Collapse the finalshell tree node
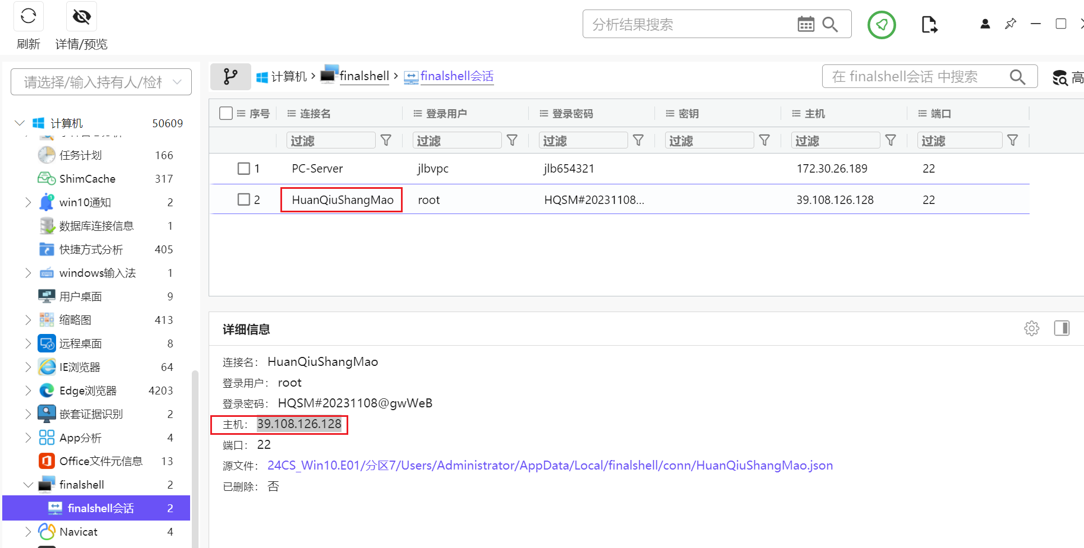1084x548 pixels. point(28,485)
